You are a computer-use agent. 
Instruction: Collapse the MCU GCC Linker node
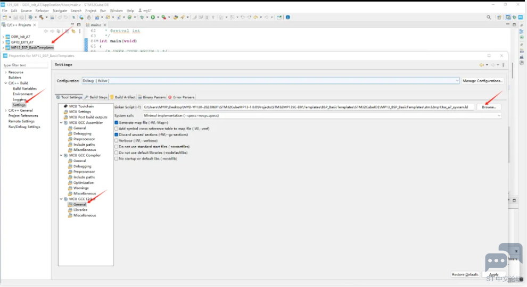pyautogui.click(x=61, y=199)
